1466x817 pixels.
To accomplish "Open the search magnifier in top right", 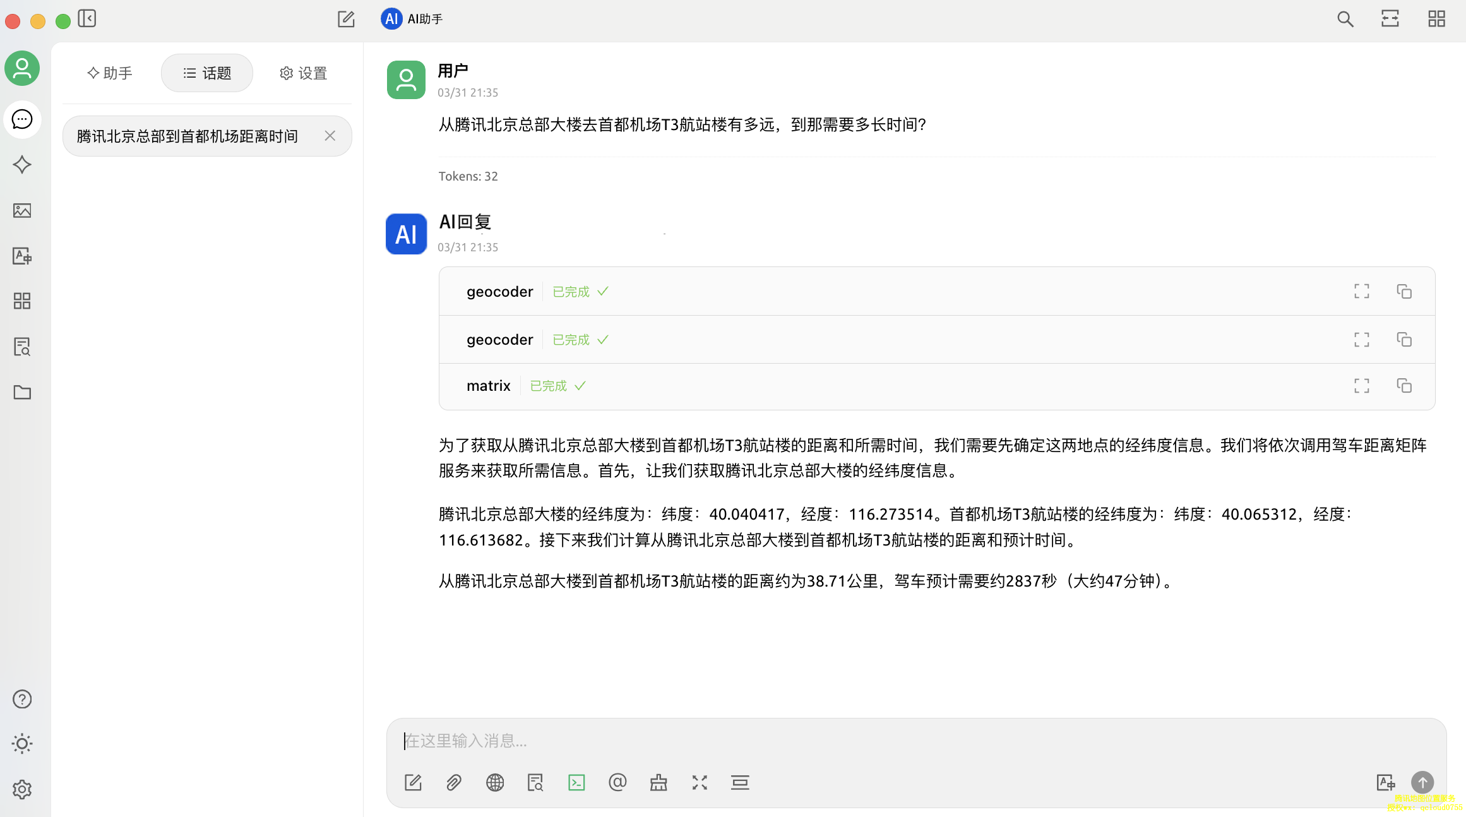I will (x=1345, y=19).
